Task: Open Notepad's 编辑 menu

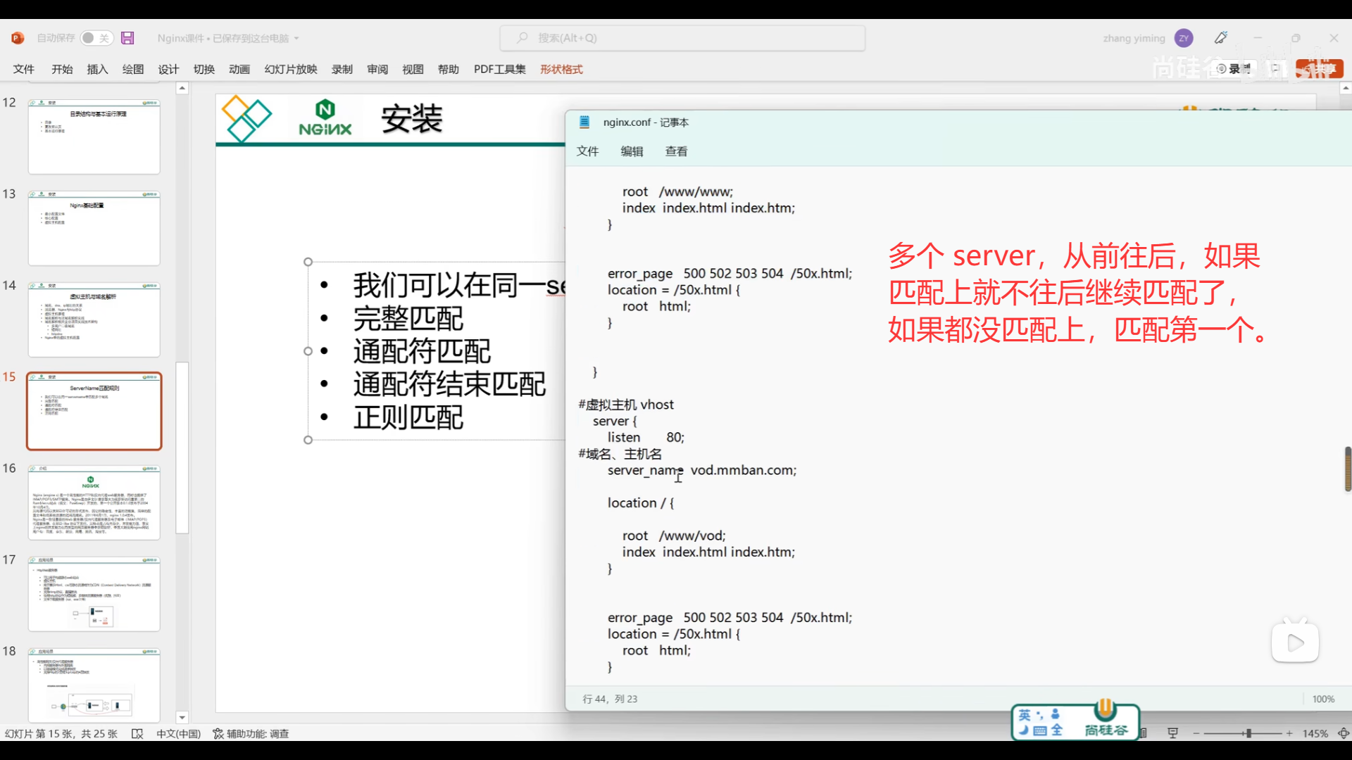Action: [x=632, y=151]
